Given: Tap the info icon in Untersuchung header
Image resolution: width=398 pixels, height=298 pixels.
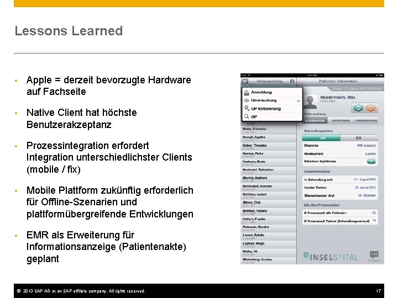Looking at the screenshot, I should click(x=292, y=81).
